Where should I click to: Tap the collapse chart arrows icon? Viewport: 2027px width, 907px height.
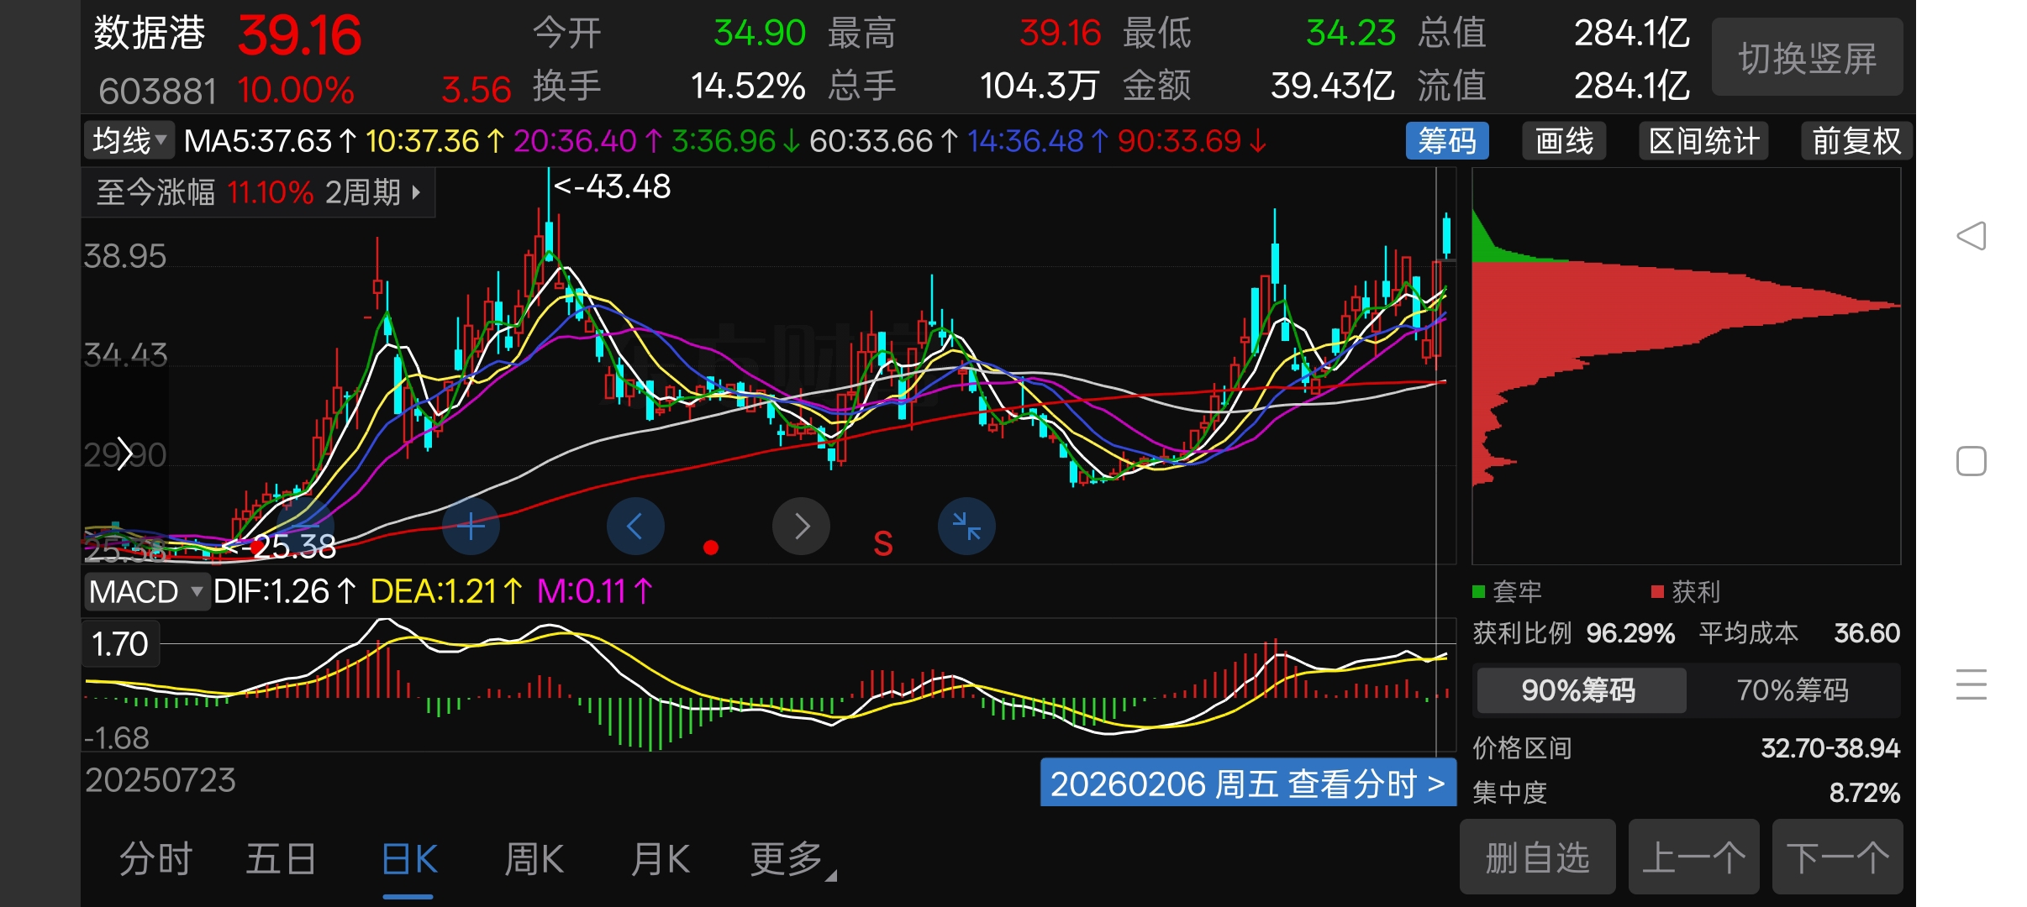pos(966,527)
